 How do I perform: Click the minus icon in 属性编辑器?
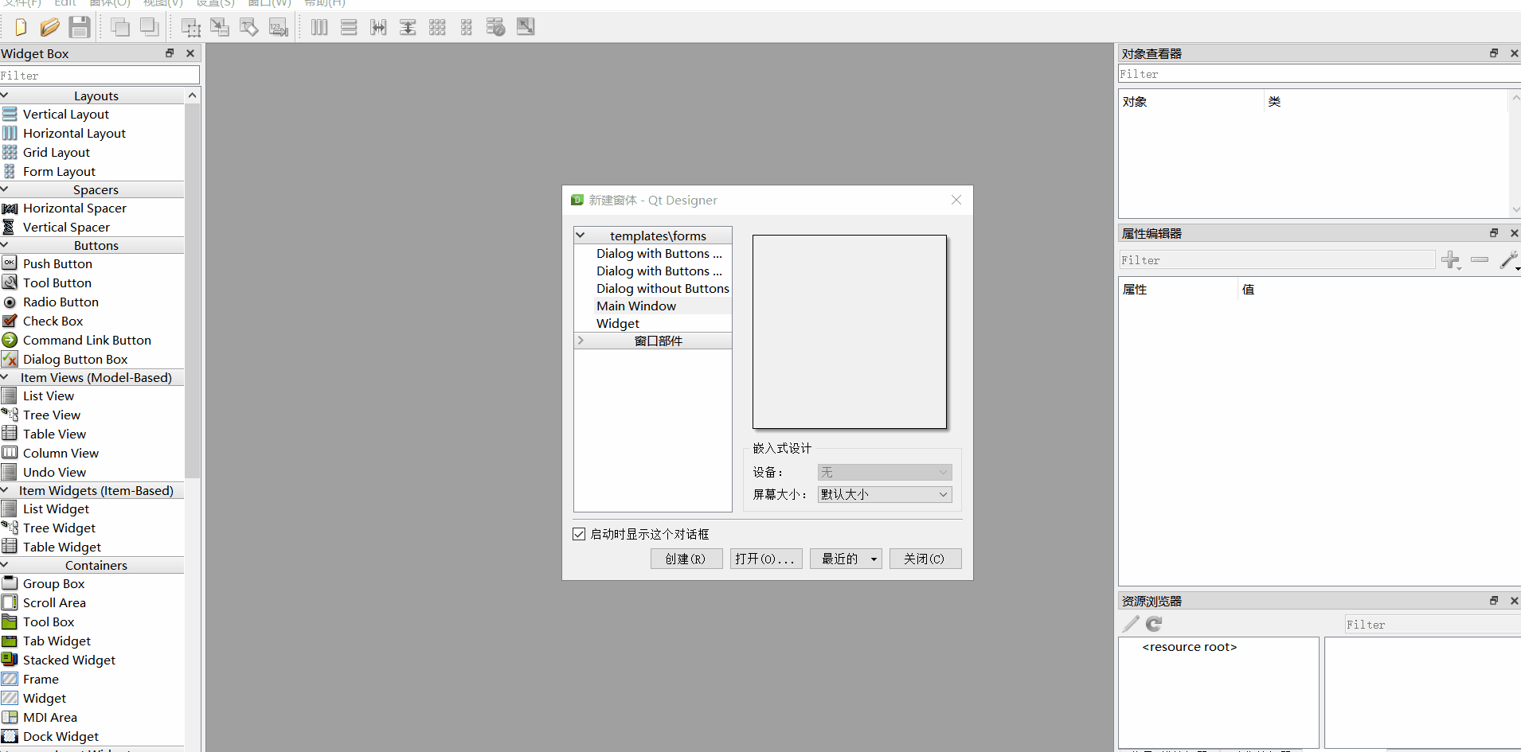pos(1480,259)
